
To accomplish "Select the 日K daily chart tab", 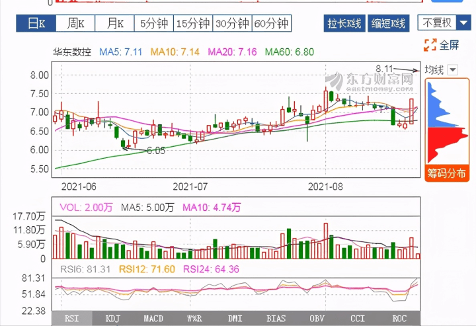I will click(36, 24).
